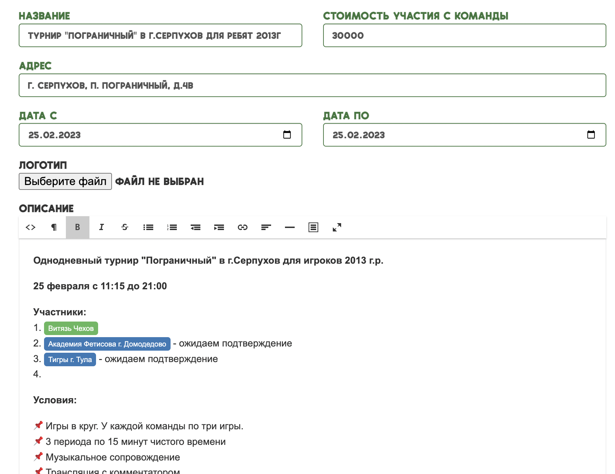Insert an unordered bullet list
Viewport: 615px width, 474px height.
(148, 227)
